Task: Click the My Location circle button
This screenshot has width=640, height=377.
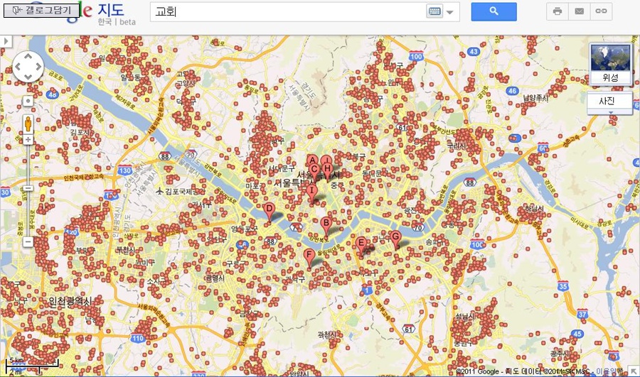Action: pos(28,101)
